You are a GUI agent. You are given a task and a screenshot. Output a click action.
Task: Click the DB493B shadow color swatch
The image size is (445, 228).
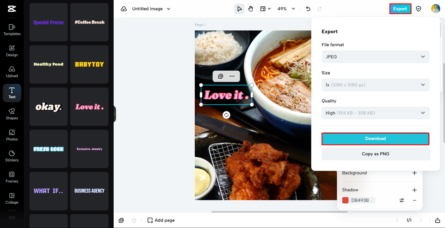coord(345,200)
